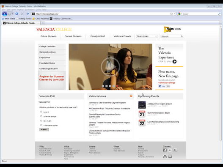The image size is (223, 167).
Task: Click the Atlas LOGIN text
Action: click(178, 29)
